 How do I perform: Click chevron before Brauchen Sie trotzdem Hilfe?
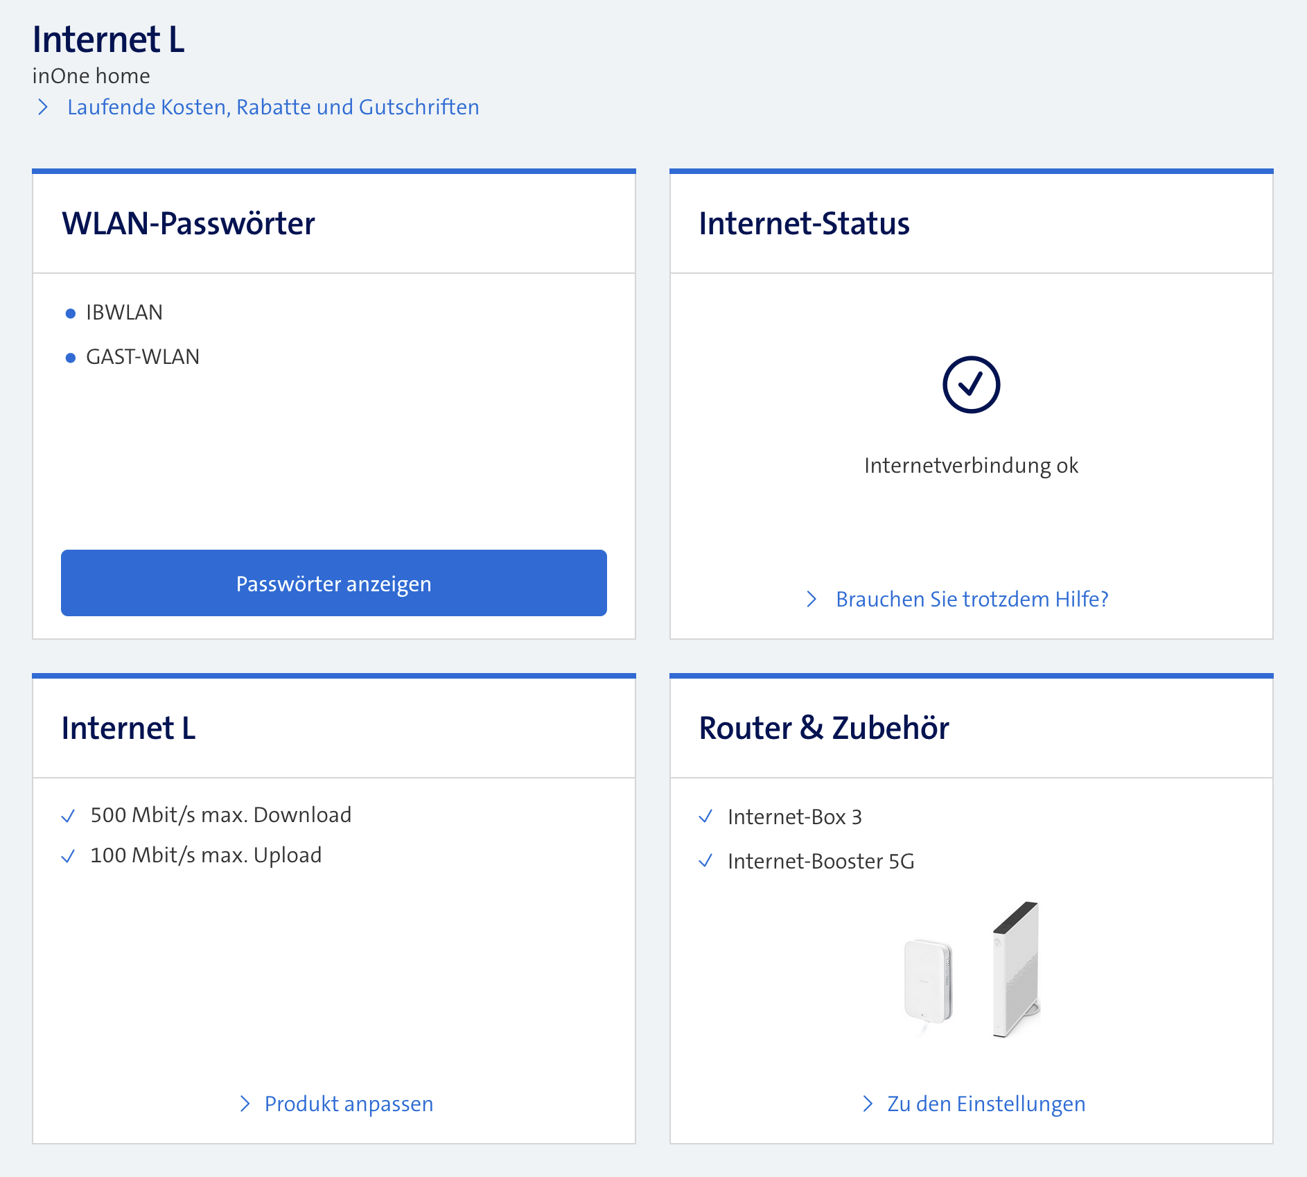coord(812,599)
